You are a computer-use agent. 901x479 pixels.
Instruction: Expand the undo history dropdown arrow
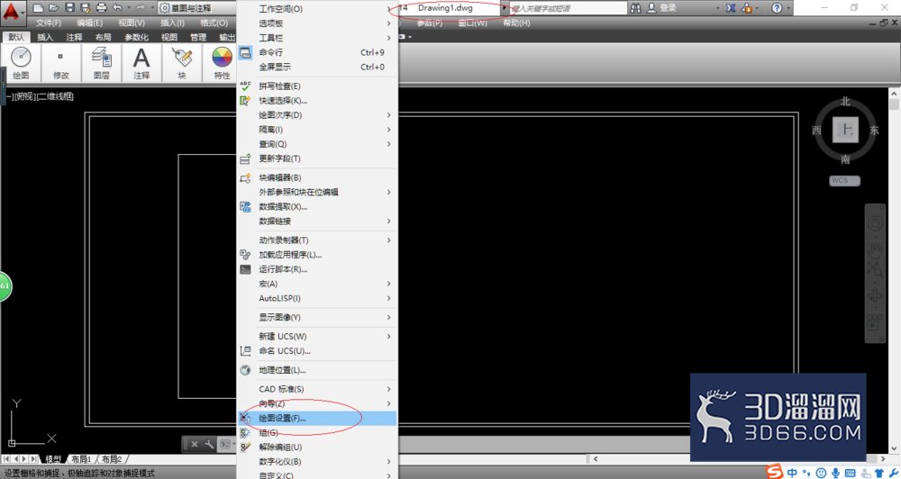pos(128,8)
